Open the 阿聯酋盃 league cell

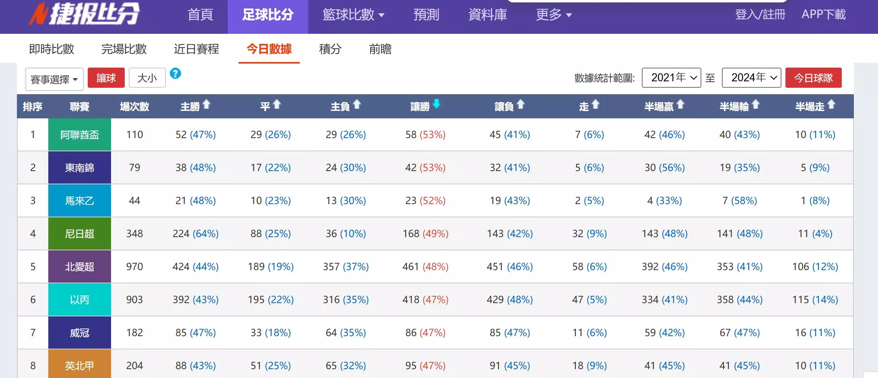pos(80,134)
